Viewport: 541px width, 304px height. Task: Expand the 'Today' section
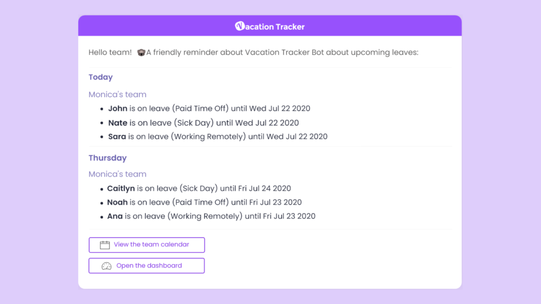pyautogui.click(x=100, y=77)
